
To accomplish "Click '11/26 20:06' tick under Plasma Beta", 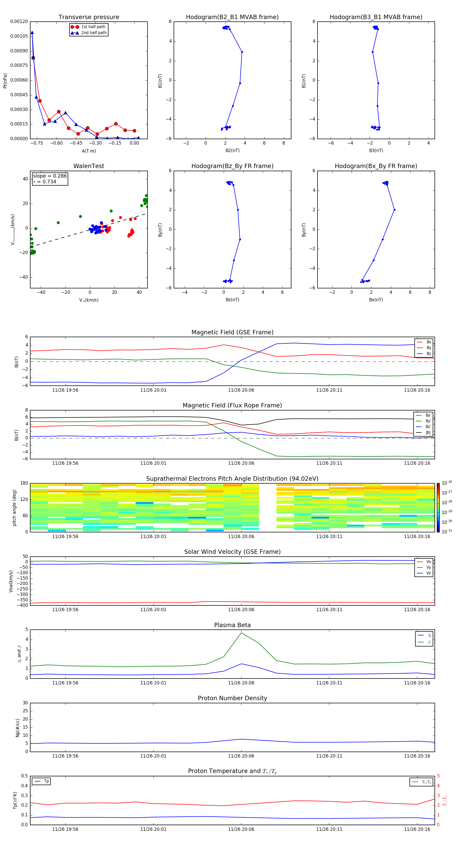I will [x=241, y=683].
